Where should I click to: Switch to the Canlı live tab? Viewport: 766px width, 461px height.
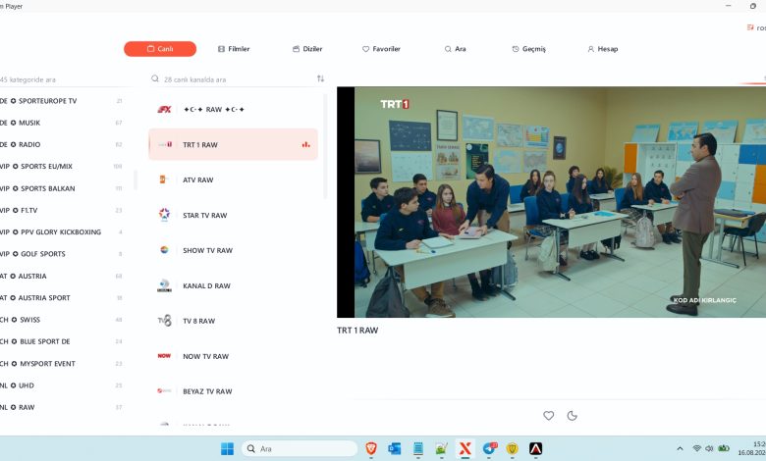[160, 49]
